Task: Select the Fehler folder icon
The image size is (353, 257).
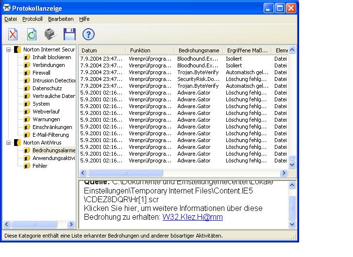Action: (27, 166)
